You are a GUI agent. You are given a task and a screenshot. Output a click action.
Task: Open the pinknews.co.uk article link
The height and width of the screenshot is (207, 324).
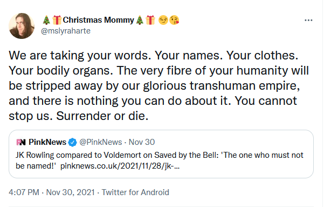coord(120,166)
